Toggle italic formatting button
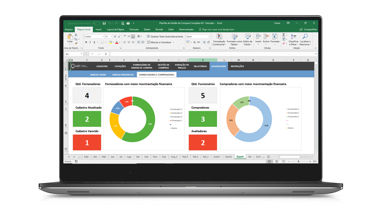 point(90,42)
